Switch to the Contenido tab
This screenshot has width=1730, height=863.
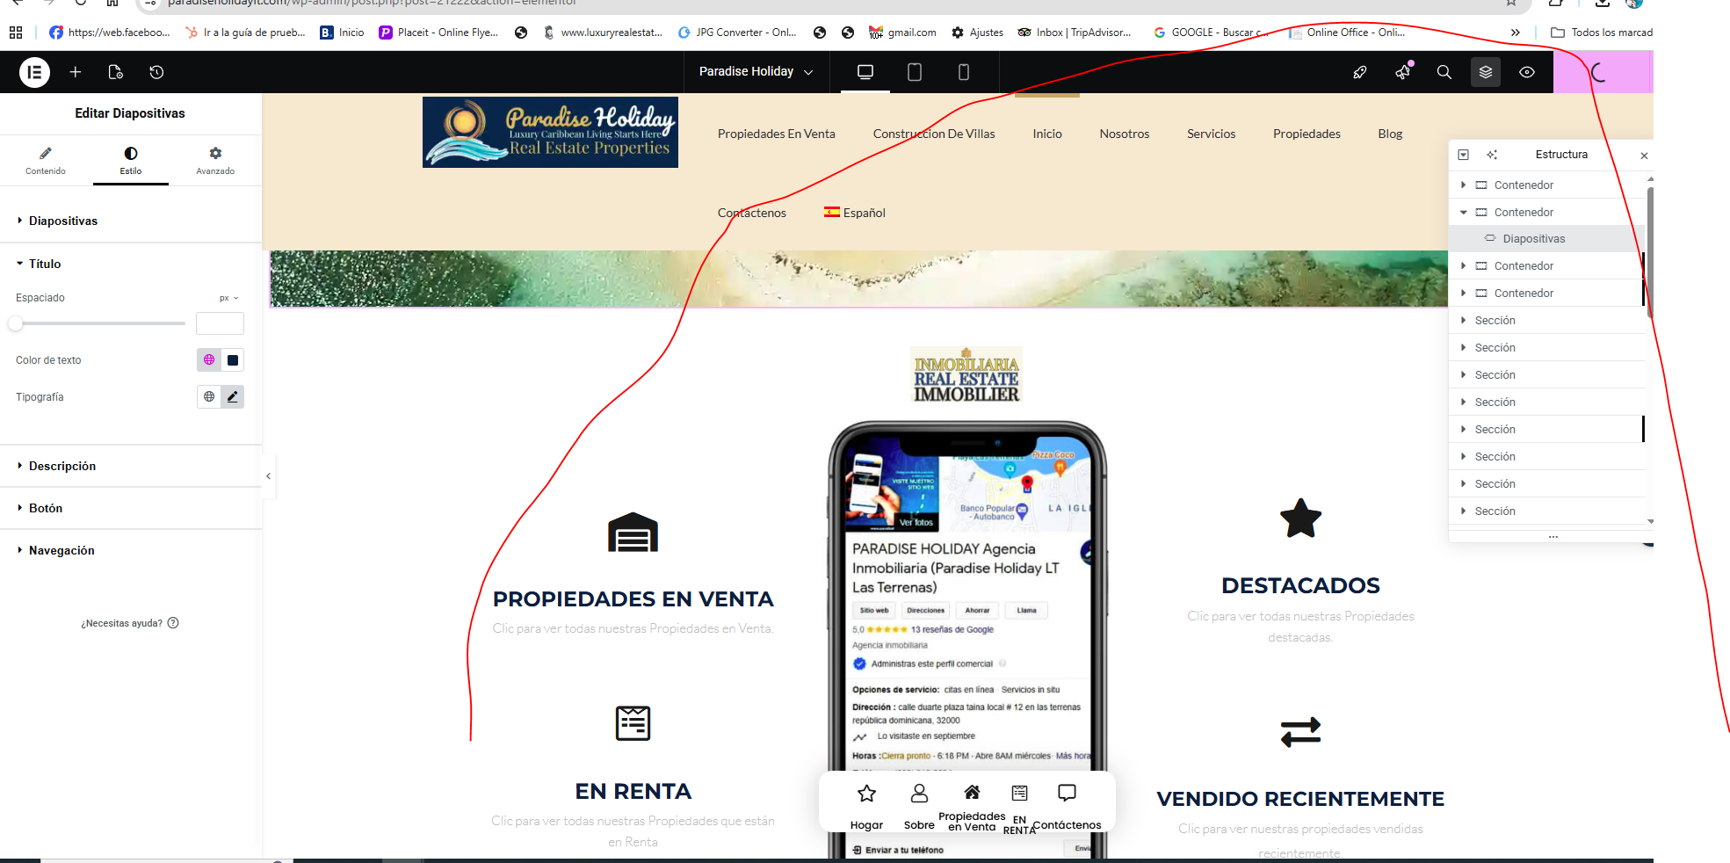point(46,160)
